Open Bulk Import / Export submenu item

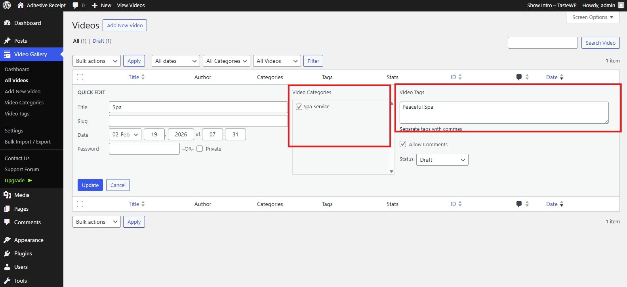[x=28, y=142]
